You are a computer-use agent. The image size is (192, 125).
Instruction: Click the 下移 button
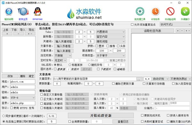pyautogui.click(x=14, y=30)
